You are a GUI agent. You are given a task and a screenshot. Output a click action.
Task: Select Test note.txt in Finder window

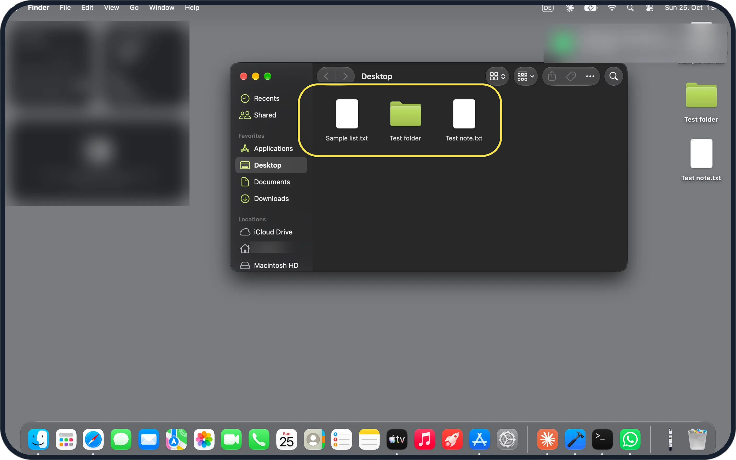click(x=464, y=120)
